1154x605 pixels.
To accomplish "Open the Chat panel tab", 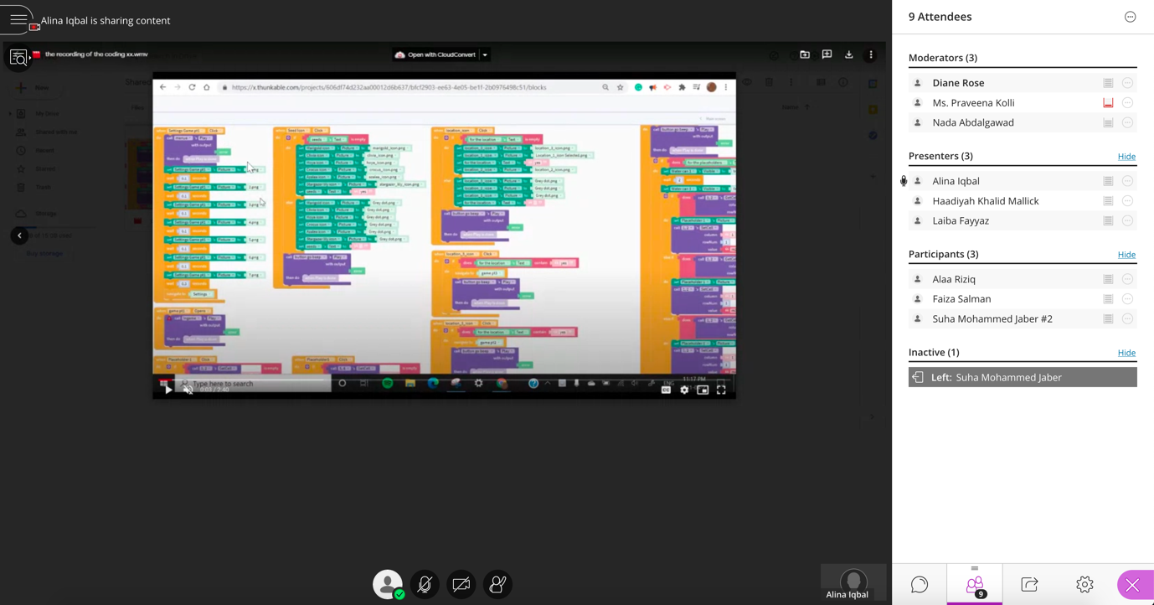I will pos(920,585).
